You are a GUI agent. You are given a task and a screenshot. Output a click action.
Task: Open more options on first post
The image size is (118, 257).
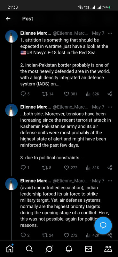[x=110, y=33]
